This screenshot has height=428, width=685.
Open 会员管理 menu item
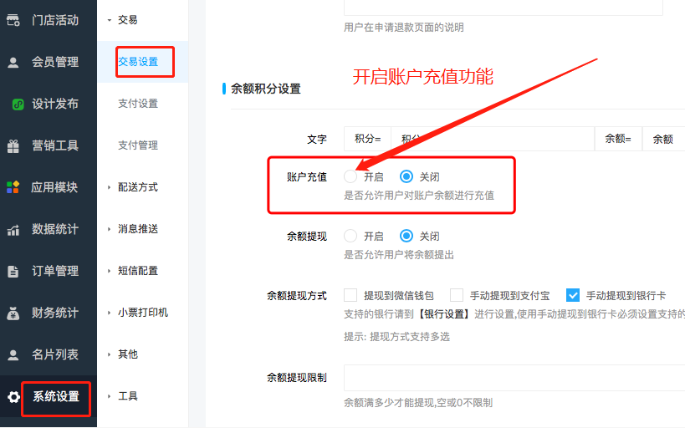pyautogui.click(x=55, y=62)
